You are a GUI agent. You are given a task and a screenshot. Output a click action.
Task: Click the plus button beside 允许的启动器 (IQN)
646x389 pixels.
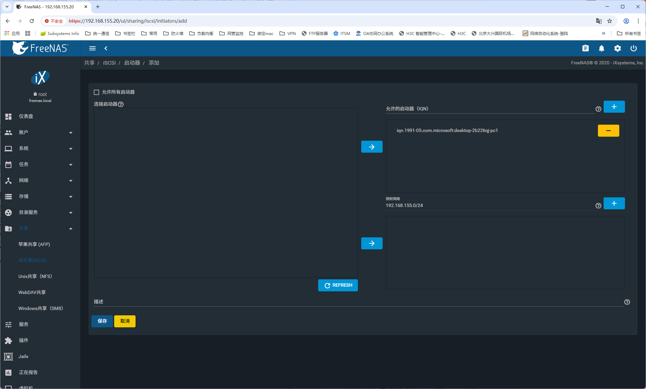point(614,107)
